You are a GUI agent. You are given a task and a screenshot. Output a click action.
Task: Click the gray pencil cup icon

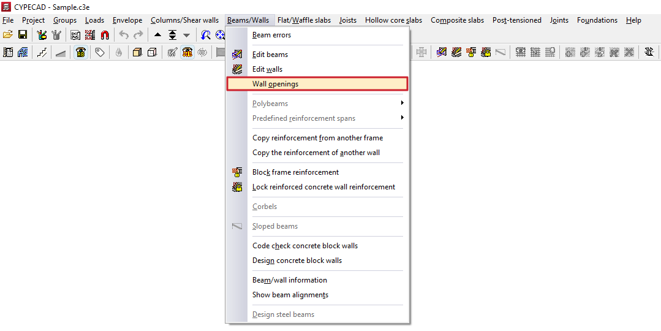(56, 35)
